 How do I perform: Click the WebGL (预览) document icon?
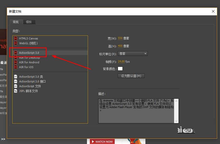[x=16, y=43]
